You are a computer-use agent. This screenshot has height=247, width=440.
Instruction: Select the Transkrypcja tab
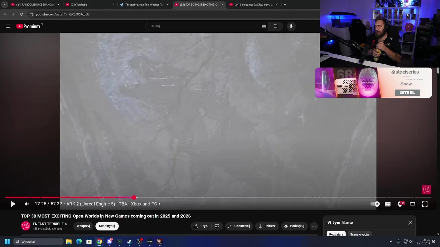(x=360, y=234)
